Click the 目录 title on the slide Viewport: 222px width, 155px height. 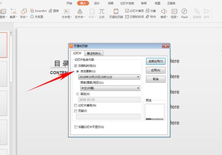[61, 64]
